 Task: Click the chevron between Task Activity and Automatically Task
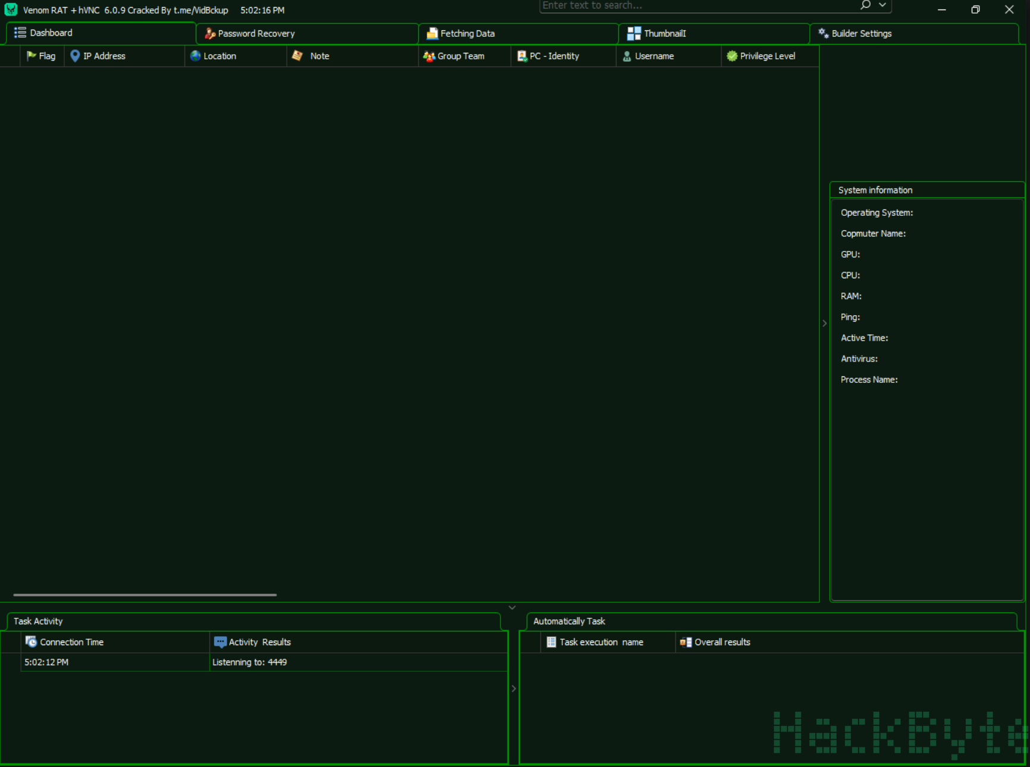514,689
